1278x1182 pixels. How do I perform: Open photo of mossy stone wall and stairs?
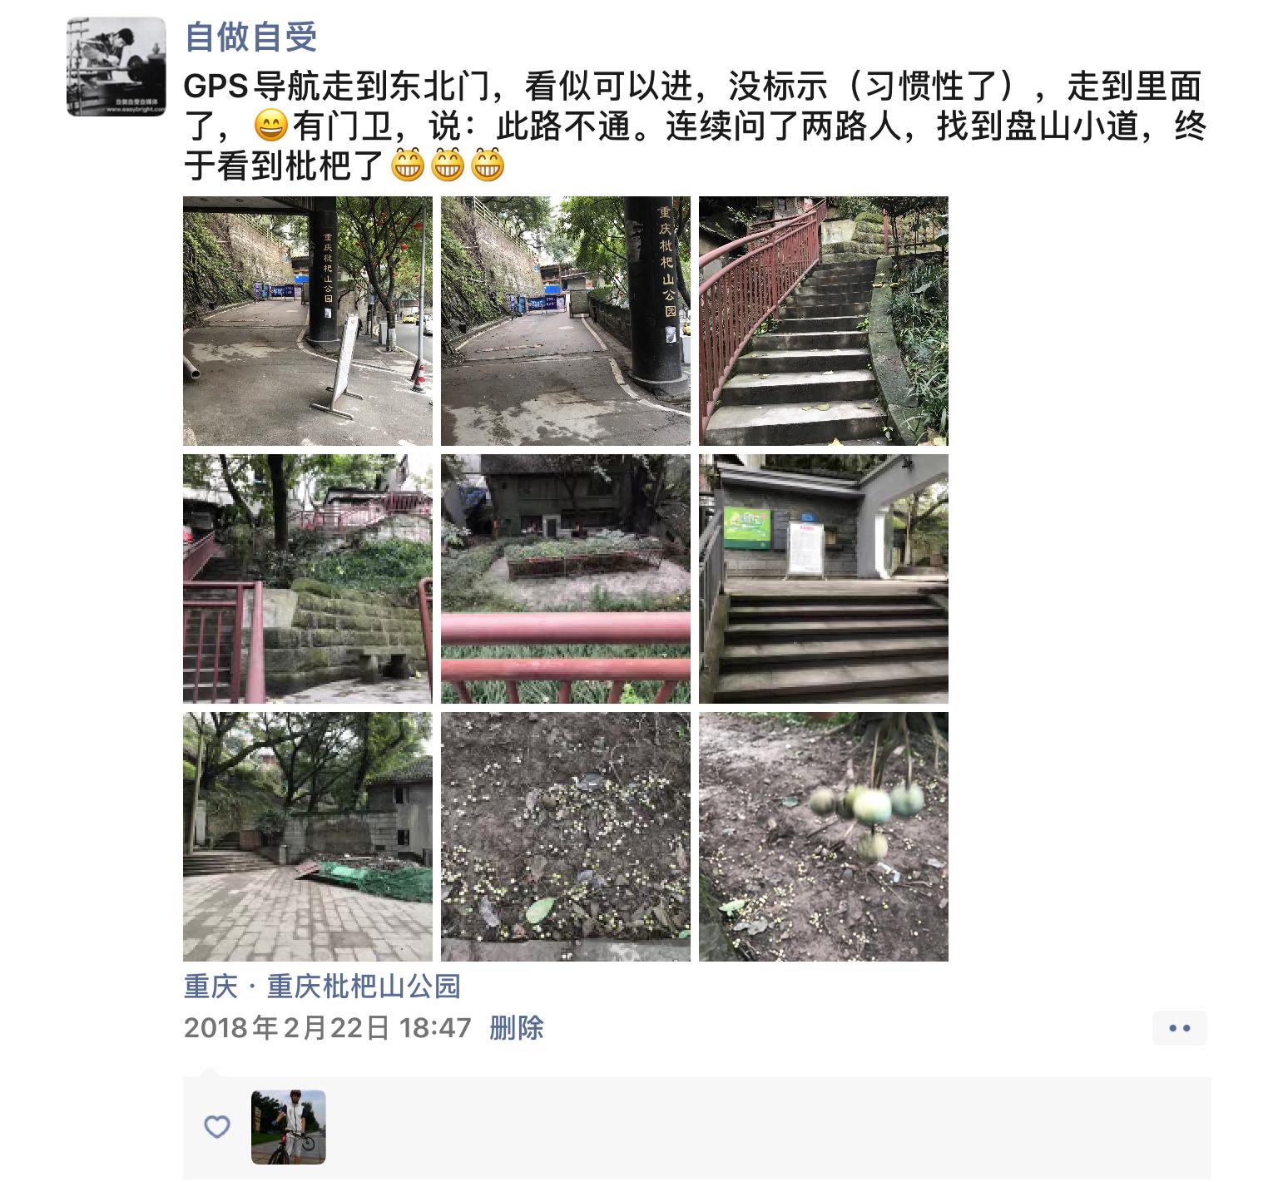[x=308, y=579]
